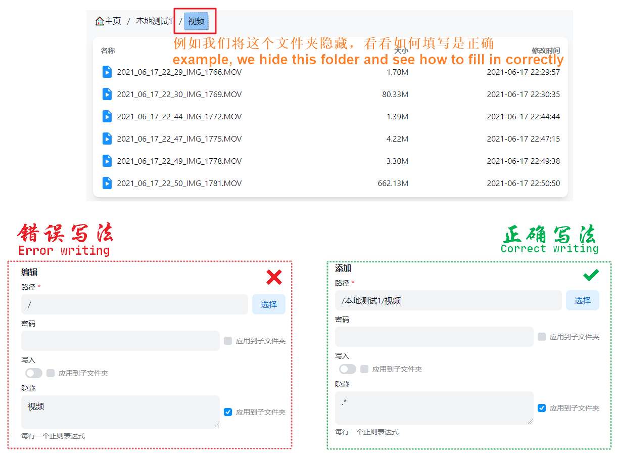Click the 密码 input in the 编辑 form
This screenshot has width=617, height=454.
[x=120, y=341]
